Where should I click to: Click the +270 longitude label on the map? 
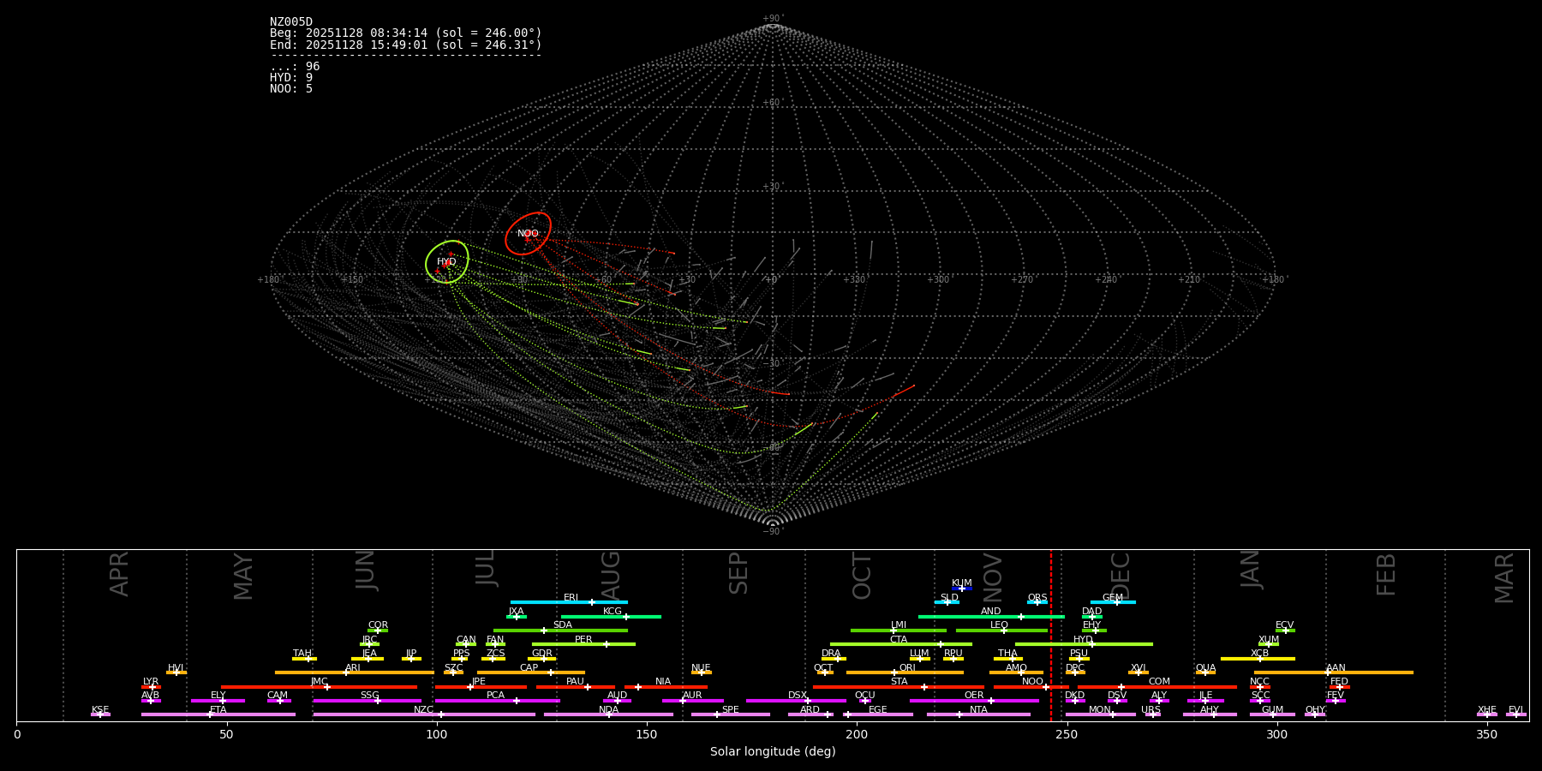(1023, 279)
